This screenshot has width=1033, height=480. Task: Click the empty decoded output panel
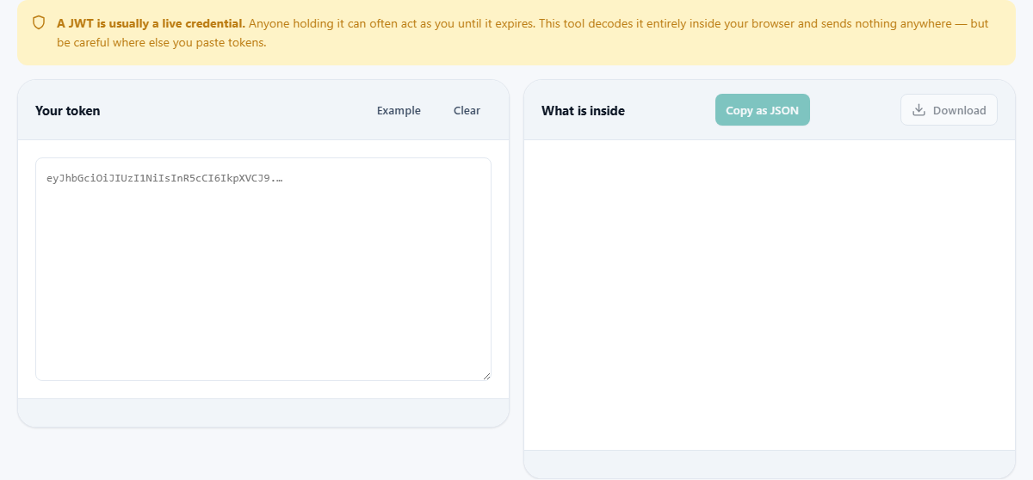click(x=770, y=295)
